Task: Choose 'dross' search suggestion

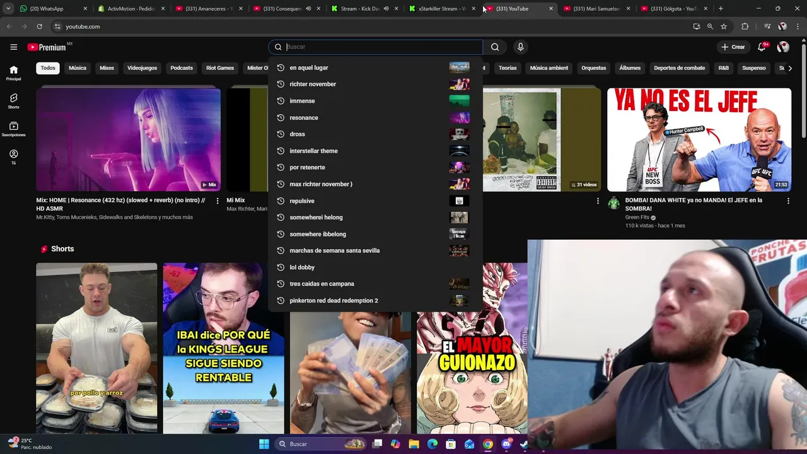Action: [x=375, y=134]
